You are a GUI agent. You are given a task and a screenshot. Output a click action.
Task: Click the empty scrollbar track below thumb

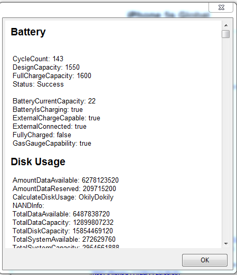coord(226,139)
